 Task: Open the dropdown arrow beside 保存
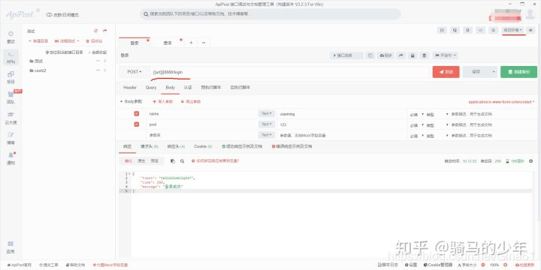coord(494,72)
